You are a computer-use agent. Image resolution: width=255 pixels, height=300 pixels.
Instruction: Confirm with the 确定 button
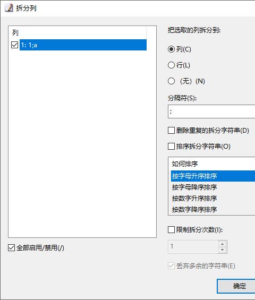[x=236, y=286]
